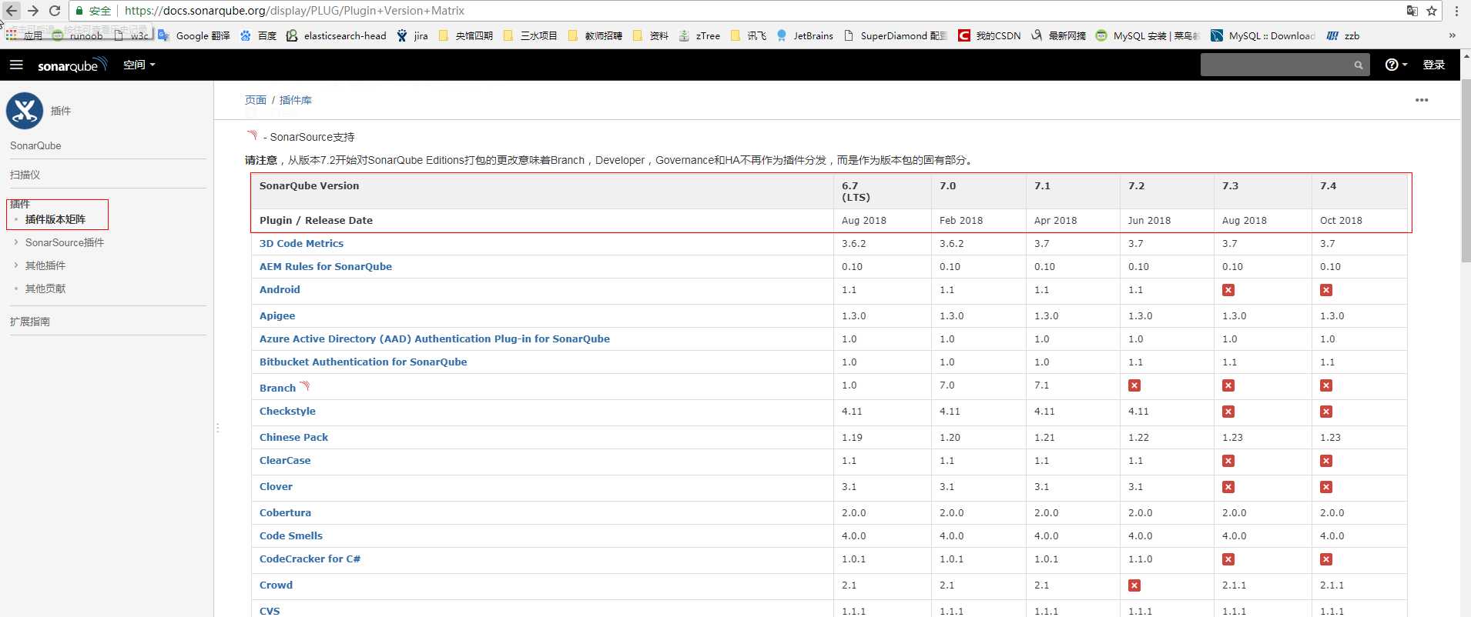Screen dimensions: 1471x617
Task: Click the 登录 login button
Action: tap(1433, 65)
